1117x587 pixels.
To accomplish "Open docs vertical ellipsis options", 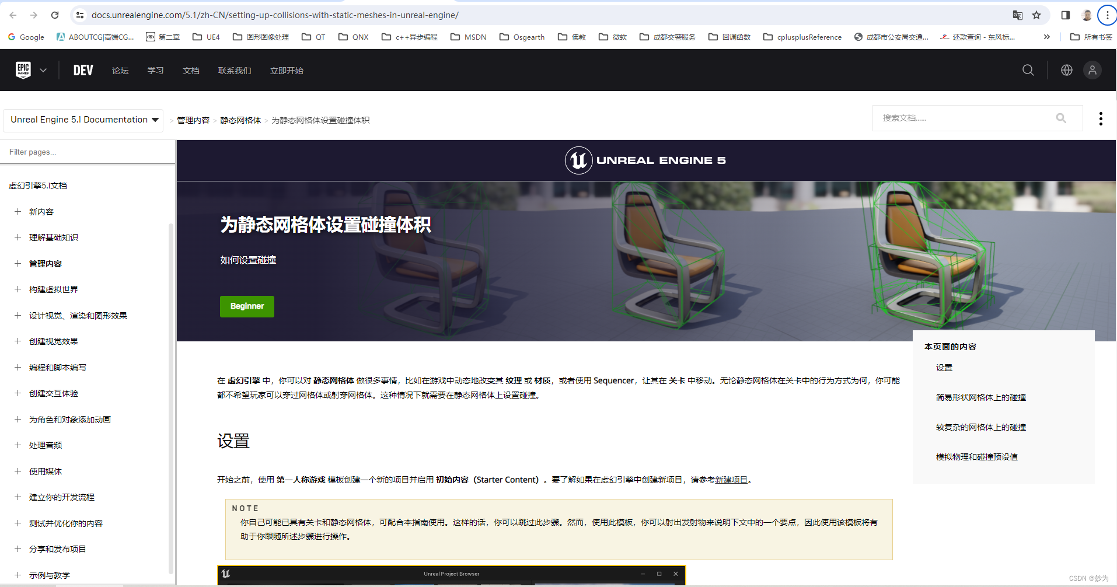I will click(1101, 118).
